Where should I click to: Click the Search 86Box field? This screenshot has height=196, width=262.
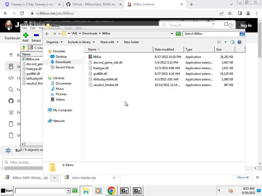[x=211, y=34]
